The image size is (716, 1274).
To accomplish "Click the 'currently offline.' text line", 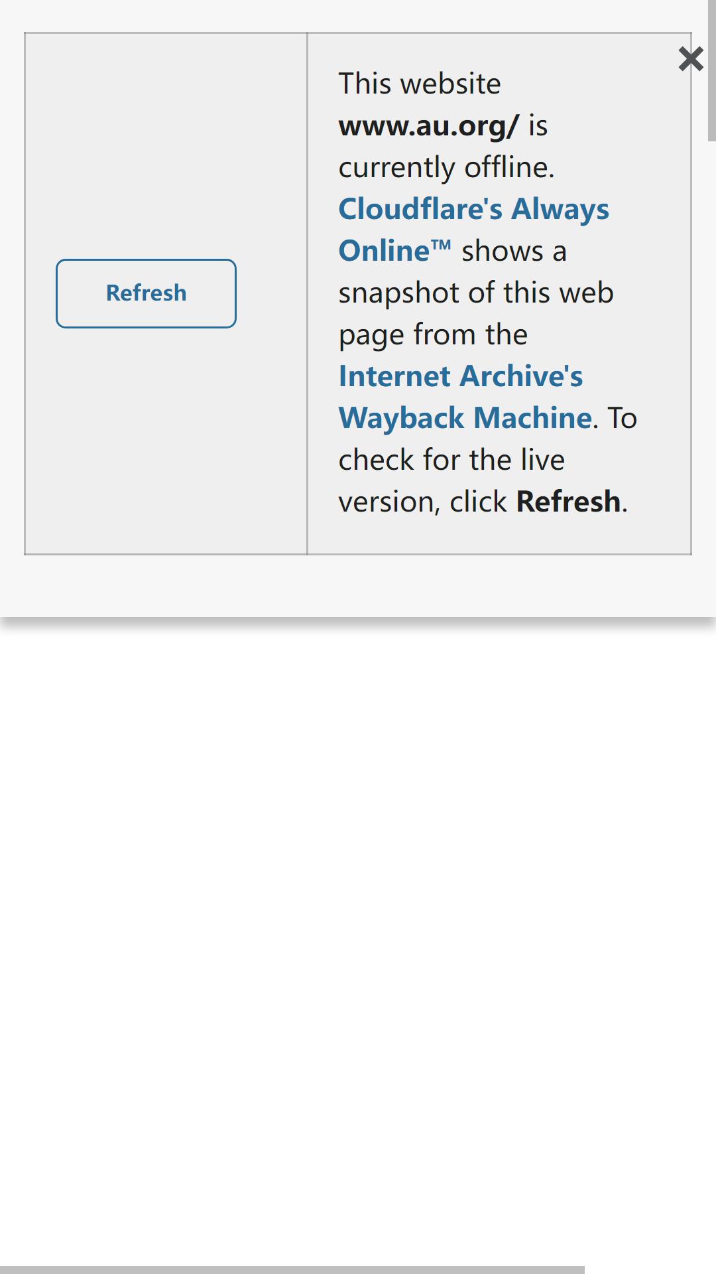I will 446,167.
